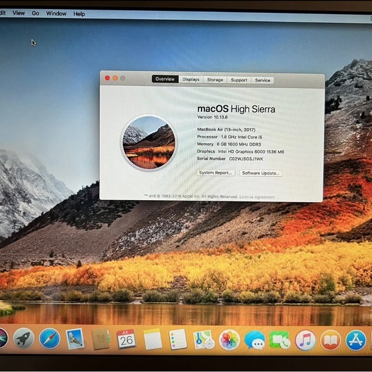Minimize About This Mac with yellow button
This screenshot has width=372, height=372.
coord(115,78)
